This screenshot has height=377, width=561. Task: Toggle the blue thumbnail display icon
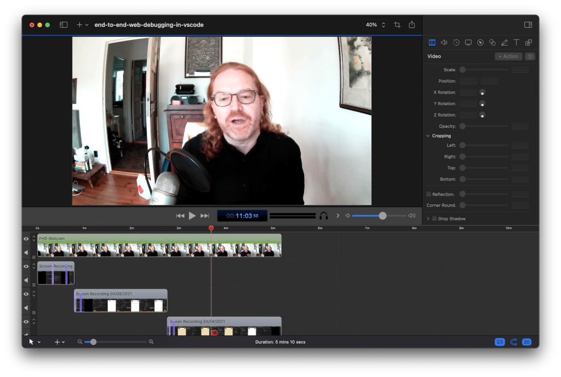click(500, 342)
